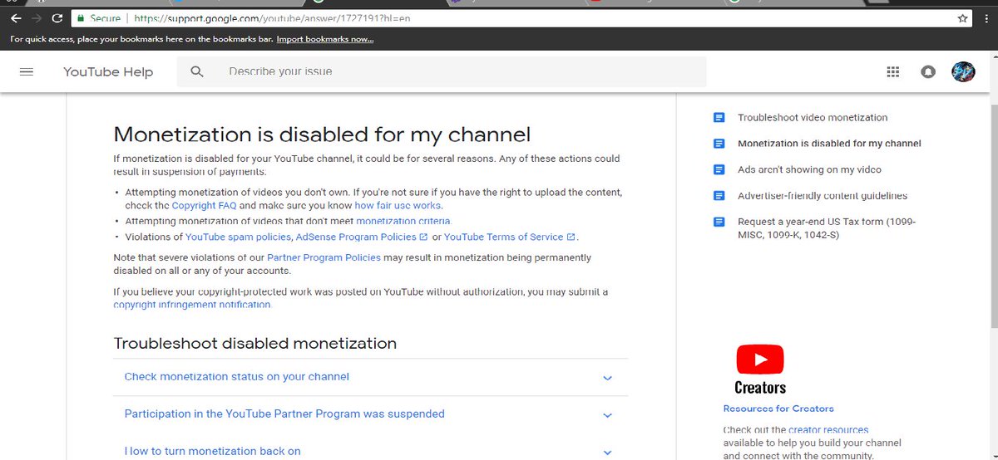
Task: Open Request a year-end US Tax form
Action: (827, 228)
